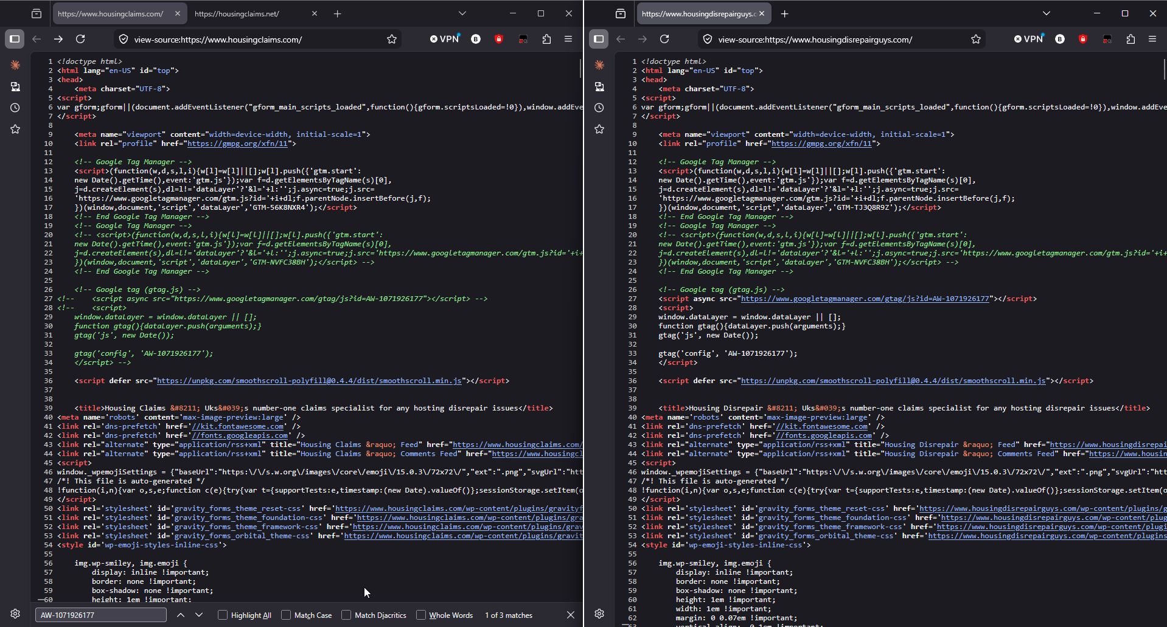The height and width of the screenshot is (627, 1167).
Task: Open VPN panel in right window
Action: point(1029,39)
